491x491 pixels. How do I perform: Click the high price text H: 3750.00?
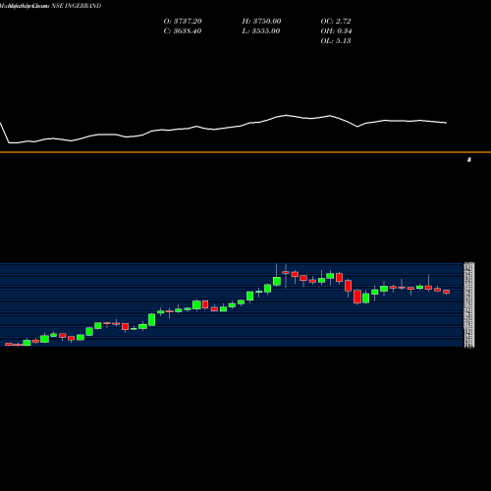click(x=261, y=21)
